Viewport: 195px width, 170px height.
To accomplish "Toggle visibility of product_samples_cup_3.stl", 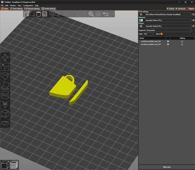I will tap(168, 44).
